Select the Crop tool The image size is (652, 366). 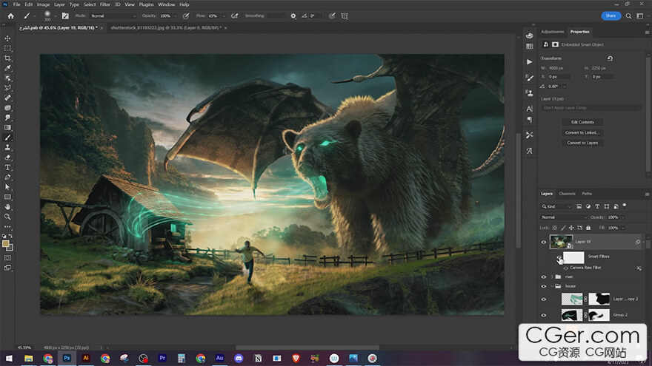coord(7,58)
